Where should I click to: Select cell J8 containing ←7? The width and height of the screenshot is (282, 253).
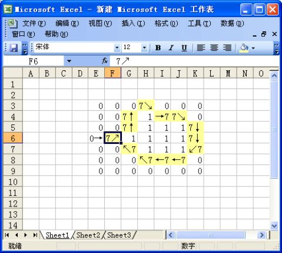[x=179, y=160]
